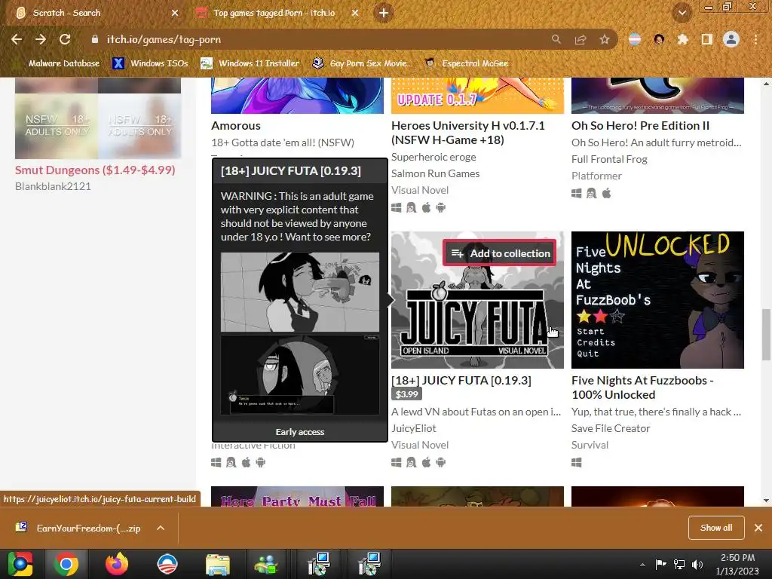Click the volume speaker tray icon
The image size is (772, 579).
697,564
